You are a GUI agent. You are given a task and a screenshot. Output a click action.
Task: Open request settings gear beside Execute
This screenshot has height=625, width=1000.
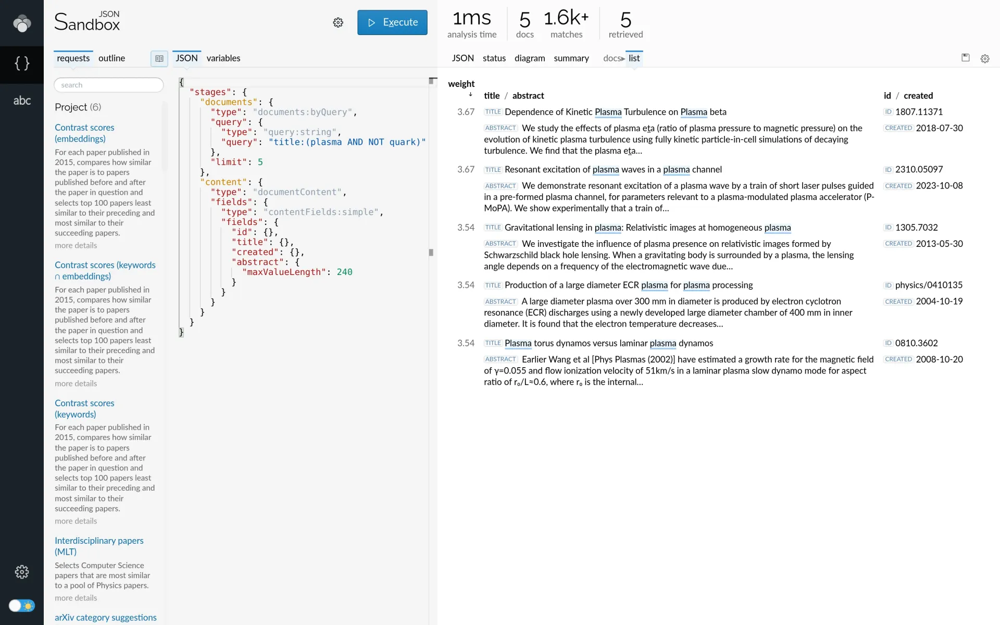tap(338, 22)
